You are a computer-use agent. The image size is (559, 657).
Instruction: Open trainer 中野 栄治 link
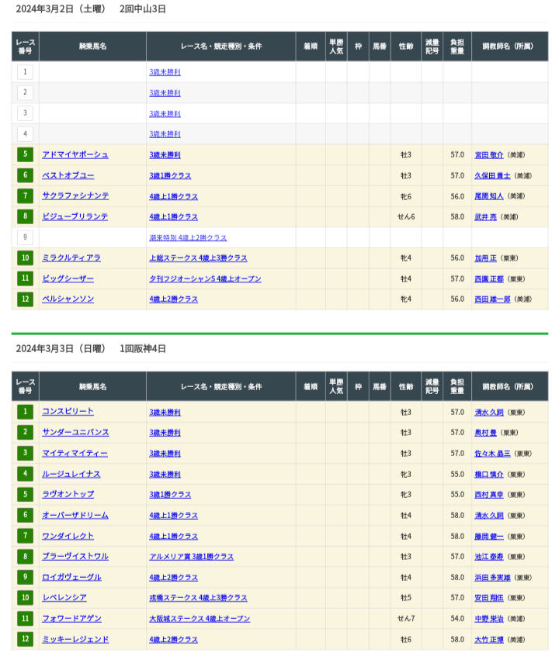[x=489, y=618]
